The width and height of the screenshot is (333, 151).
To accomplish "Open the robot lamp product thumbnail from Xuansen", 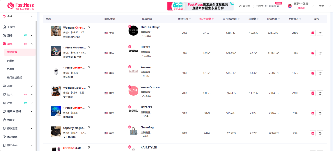I will coord(56,71).
